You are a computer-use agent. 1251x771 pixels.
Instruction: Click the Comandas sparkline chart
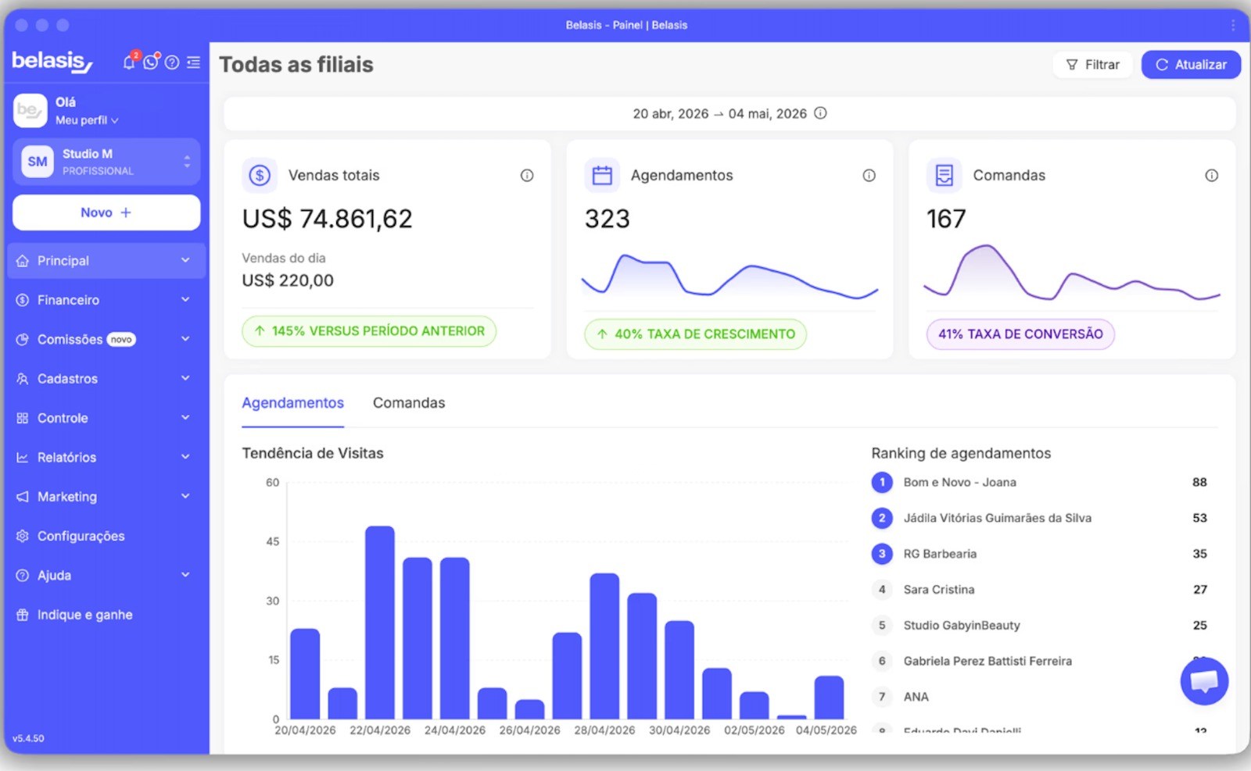[x=1072, y=273]
